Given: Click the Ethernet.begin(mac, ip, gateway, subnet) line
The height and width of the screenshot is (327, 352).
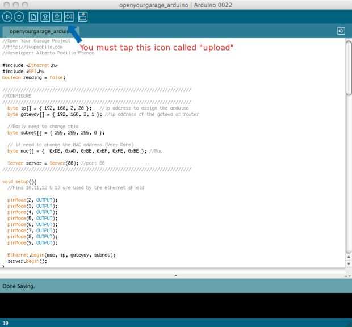Looking at the screenshot, I should click(61, 255).
